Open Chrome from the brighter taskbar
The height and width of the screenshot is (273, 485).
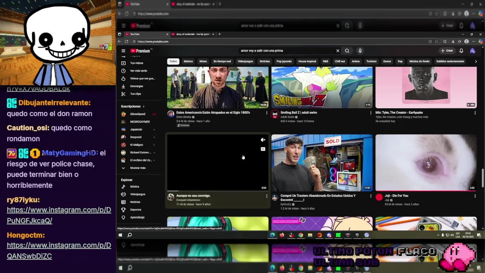coord(300,235)
